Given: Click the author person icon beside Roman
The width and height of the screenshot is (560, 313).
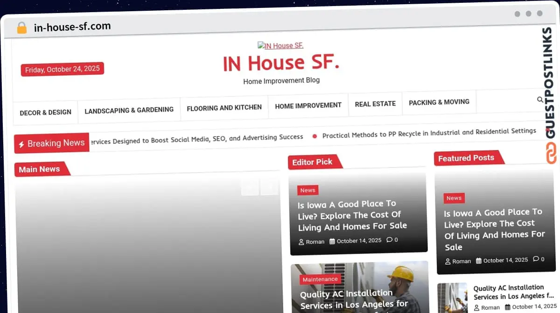Looking at the screenshot, I should 301,242.
